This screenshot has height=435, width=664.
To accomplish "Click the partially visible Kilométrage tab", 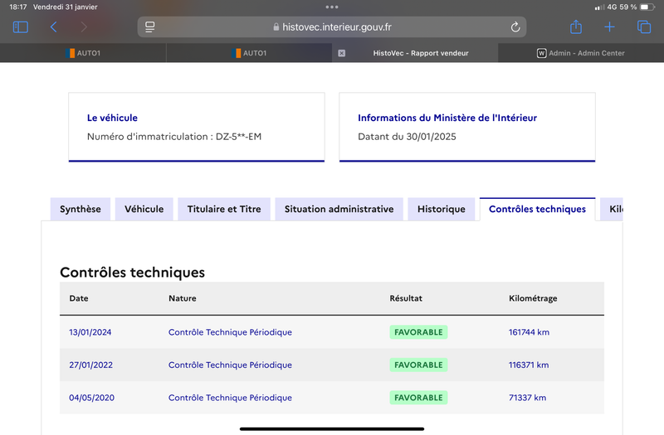I will tap(612, 210).
